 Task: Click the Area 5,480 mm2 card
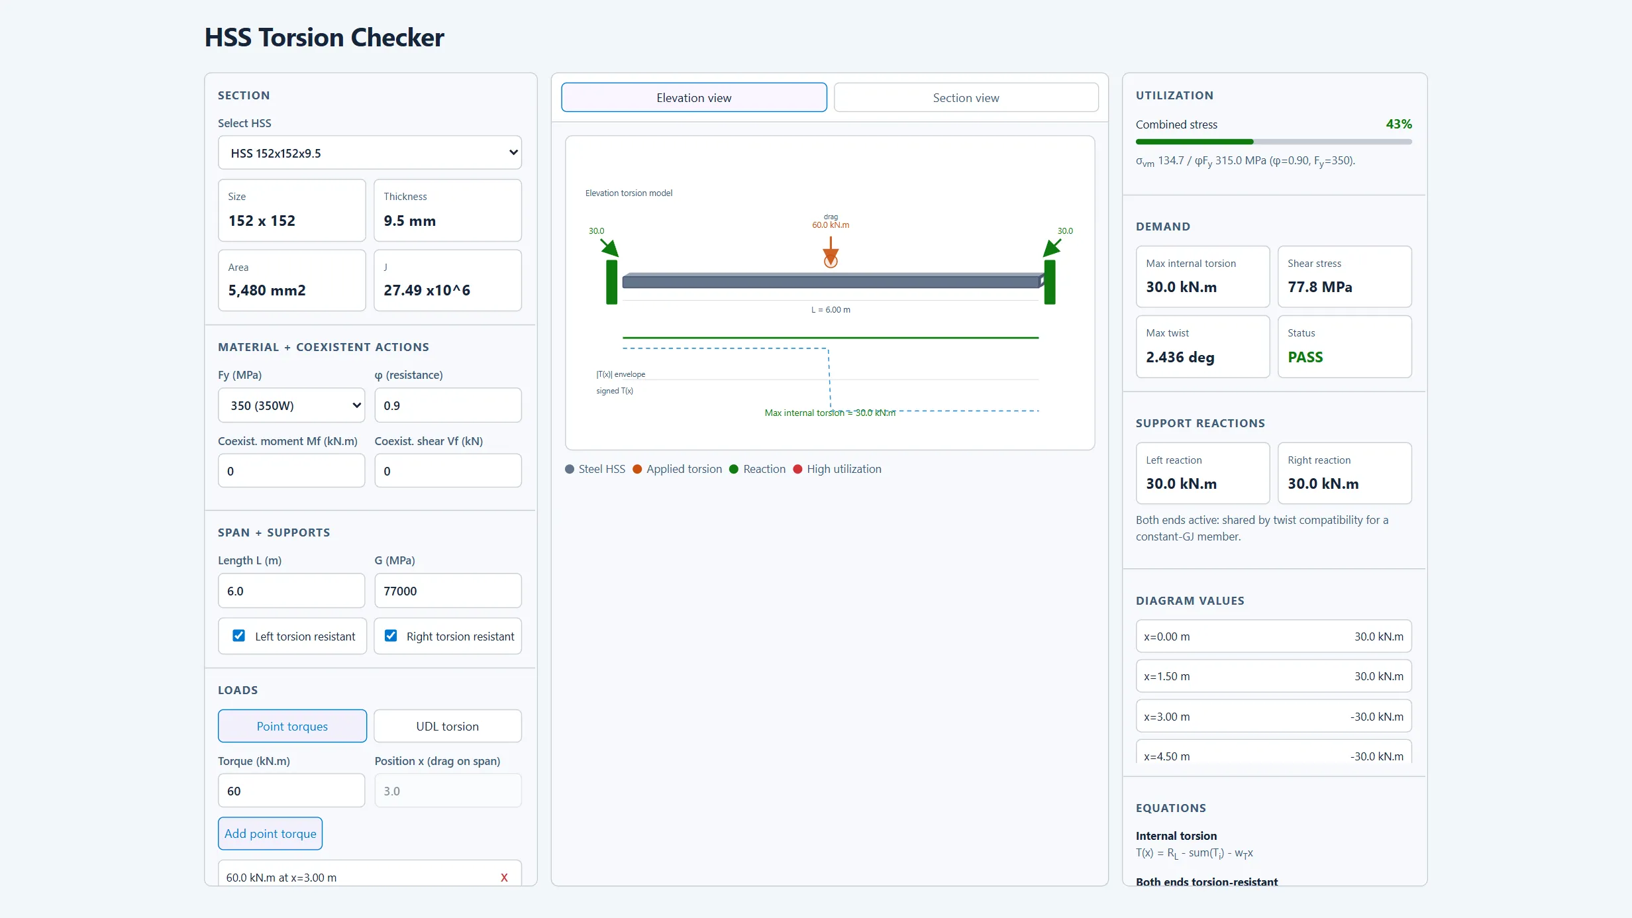pos(292,280)
